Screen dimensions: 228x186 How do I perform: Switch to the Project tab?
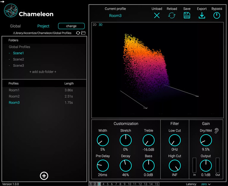43,26
